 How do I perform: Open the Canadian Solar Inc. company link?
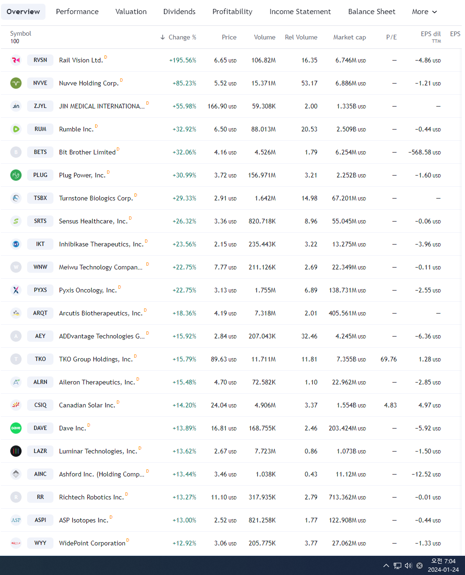[87, 405]
